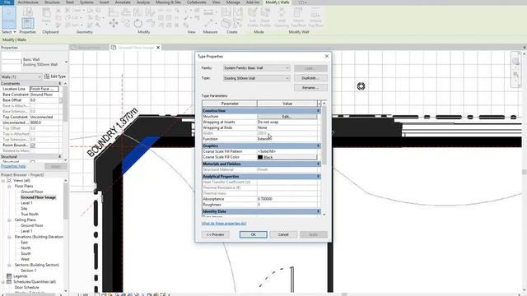Click Cancel in Type Properties dialog

[x=283, y=234]
